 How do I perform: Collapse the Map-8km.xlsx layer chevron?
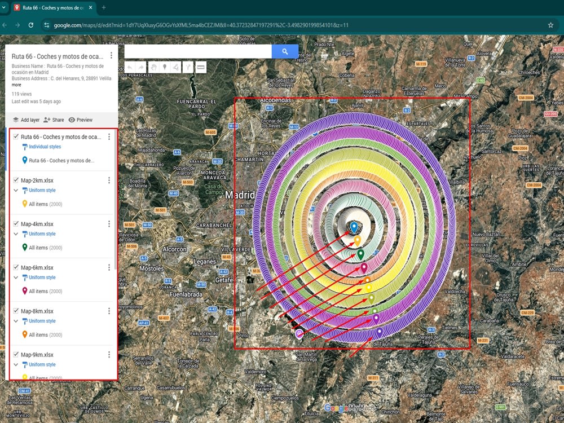(x=16, y=321)
